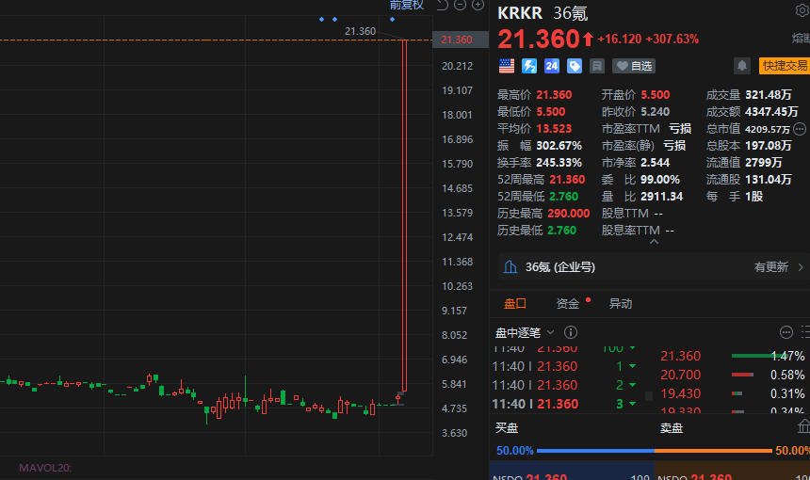810x480 pixels.
Task: Click the orange sell-side ratio bar
Action: coord(713,451)
